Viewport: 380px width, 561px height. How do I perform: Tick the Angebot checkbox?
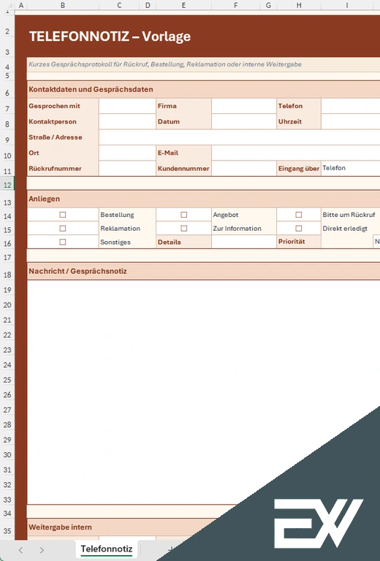pyautogui.click(x=184, y=215)
